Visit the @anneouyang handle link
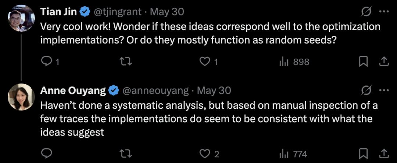Screen dimensions: 397x163 point(155,90)
